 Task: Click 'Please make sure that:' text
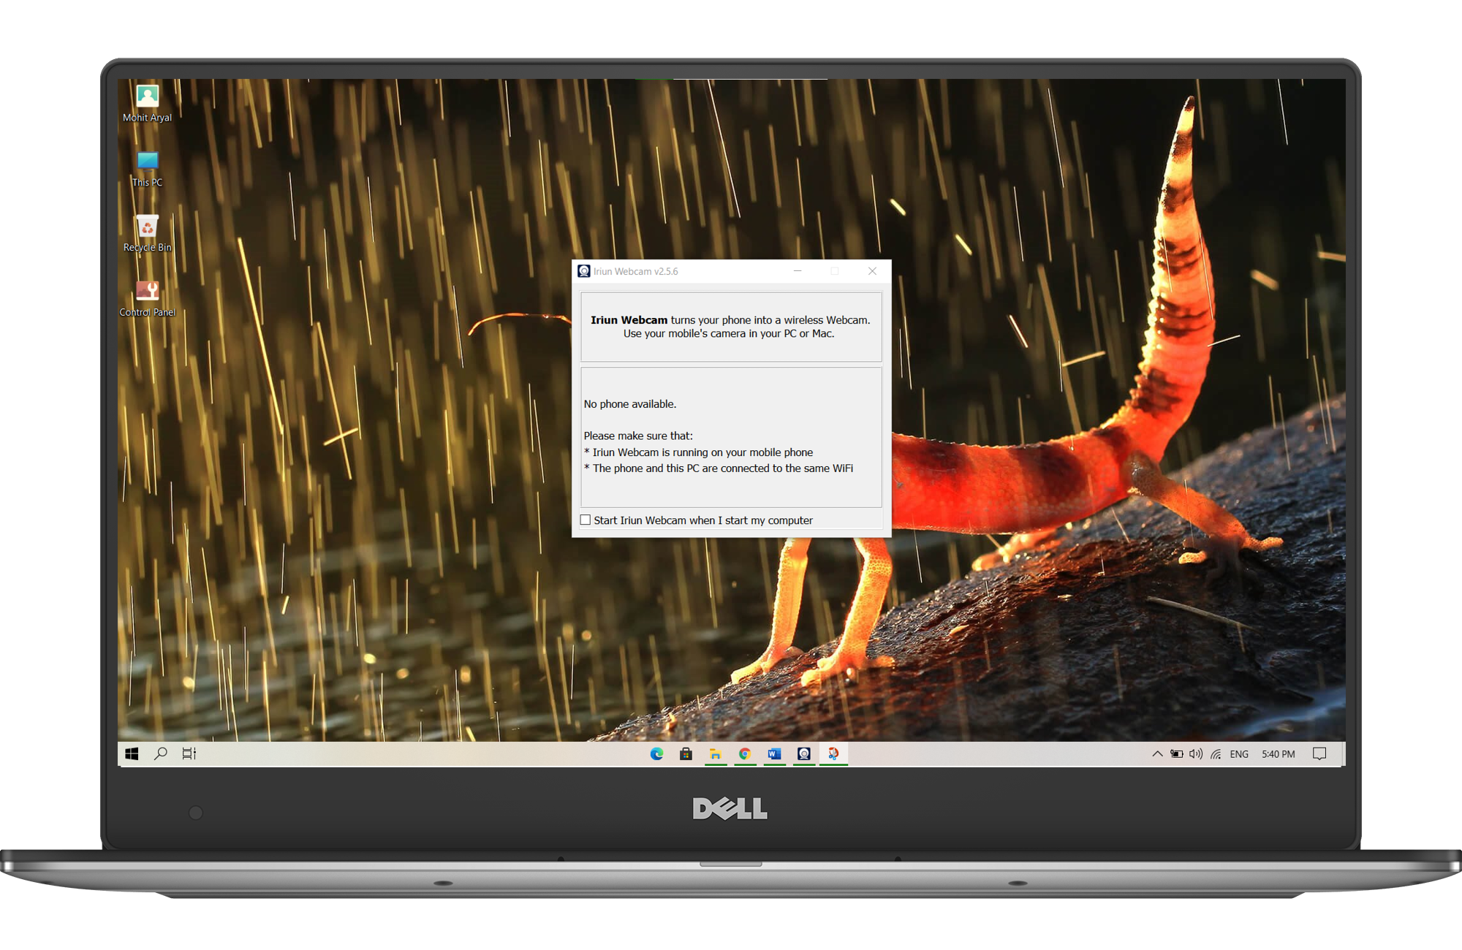click(638, 436)
